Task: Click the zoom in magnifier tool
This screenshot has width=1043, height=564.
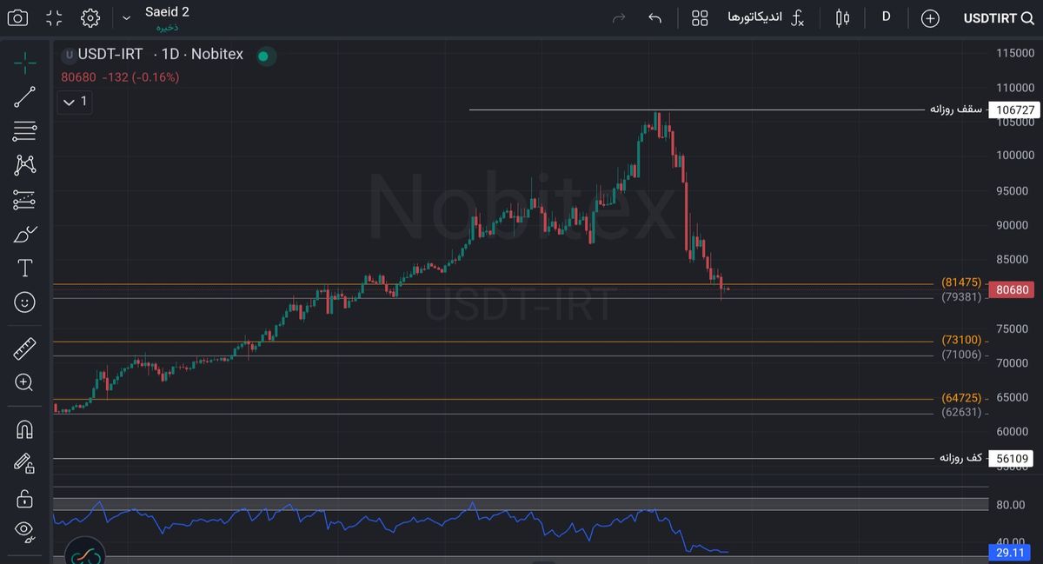Action: 25,382
